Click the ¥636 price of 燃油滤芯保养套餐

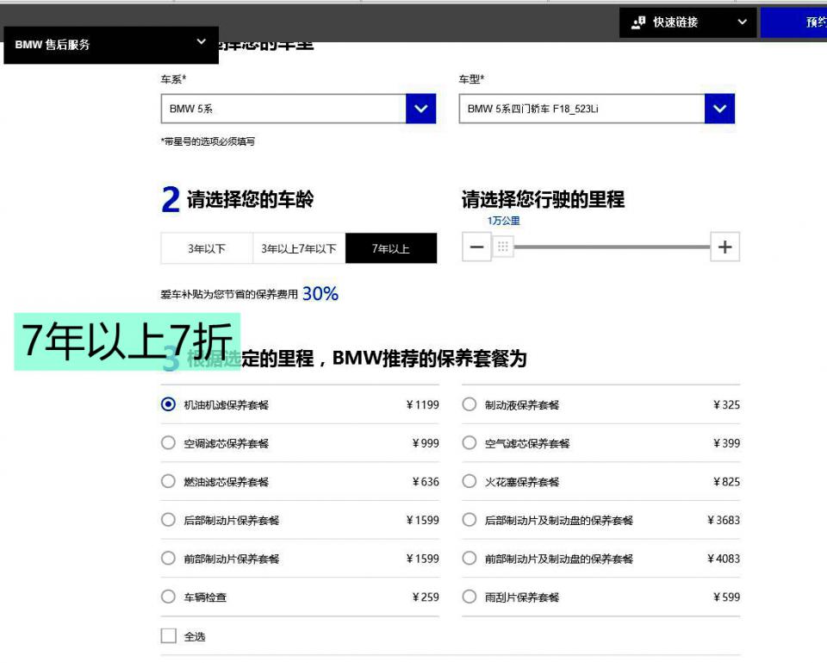pos(426,482)
